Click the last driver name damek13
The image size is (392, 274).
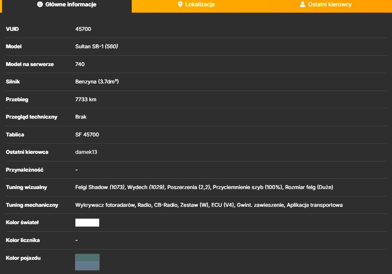[86, 152]
